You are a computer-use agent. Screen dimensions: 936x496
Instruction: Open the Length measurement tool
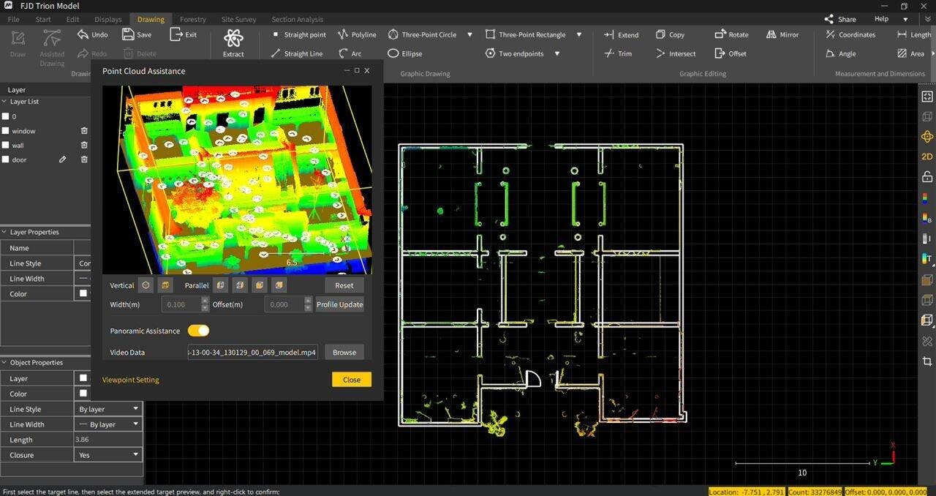914,34
